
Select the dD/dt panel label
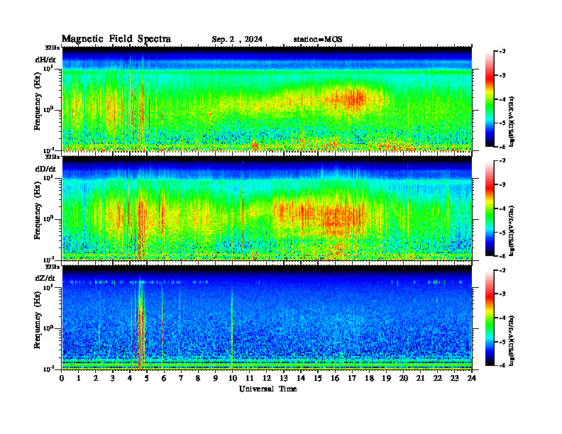[45, 169]
